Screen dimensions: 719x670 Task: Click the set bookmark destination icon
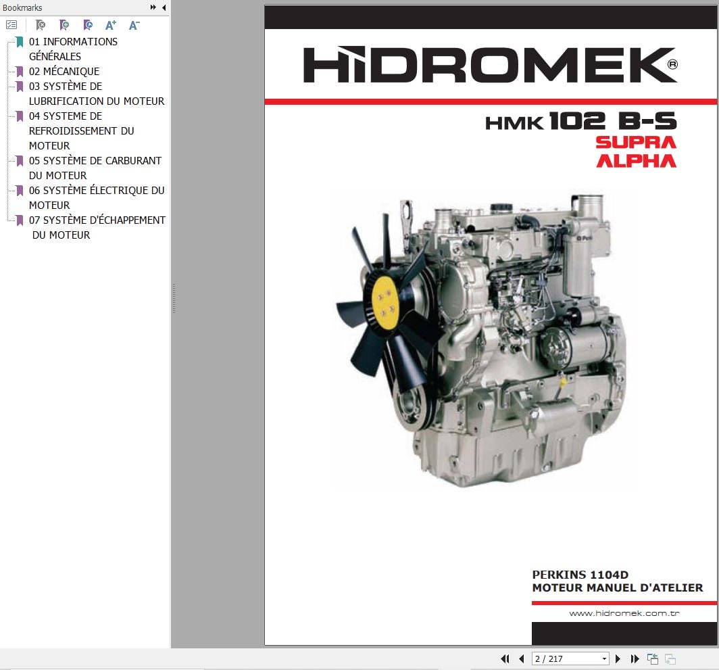coord(88,25)
